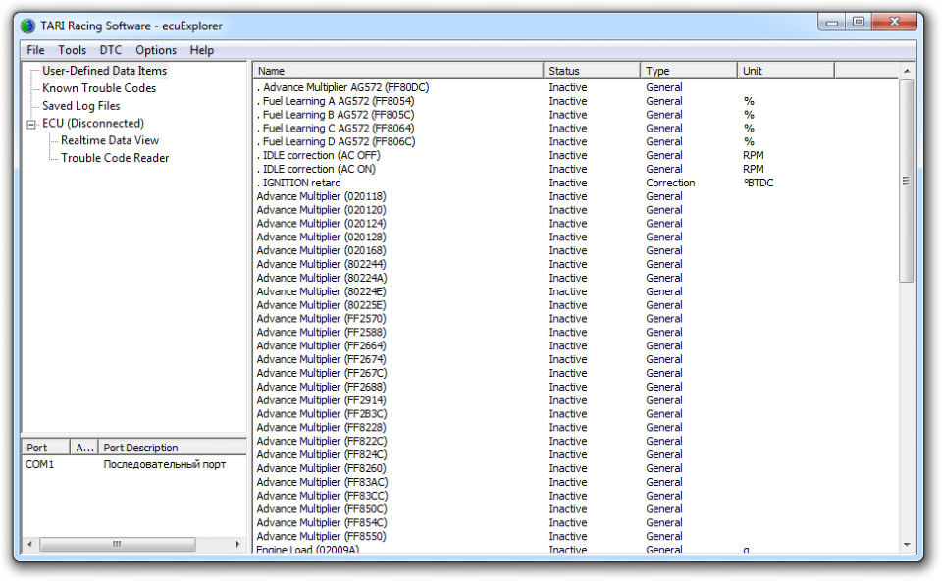Open the DTC menu
The image size is (942, 581).
(111, 50)
